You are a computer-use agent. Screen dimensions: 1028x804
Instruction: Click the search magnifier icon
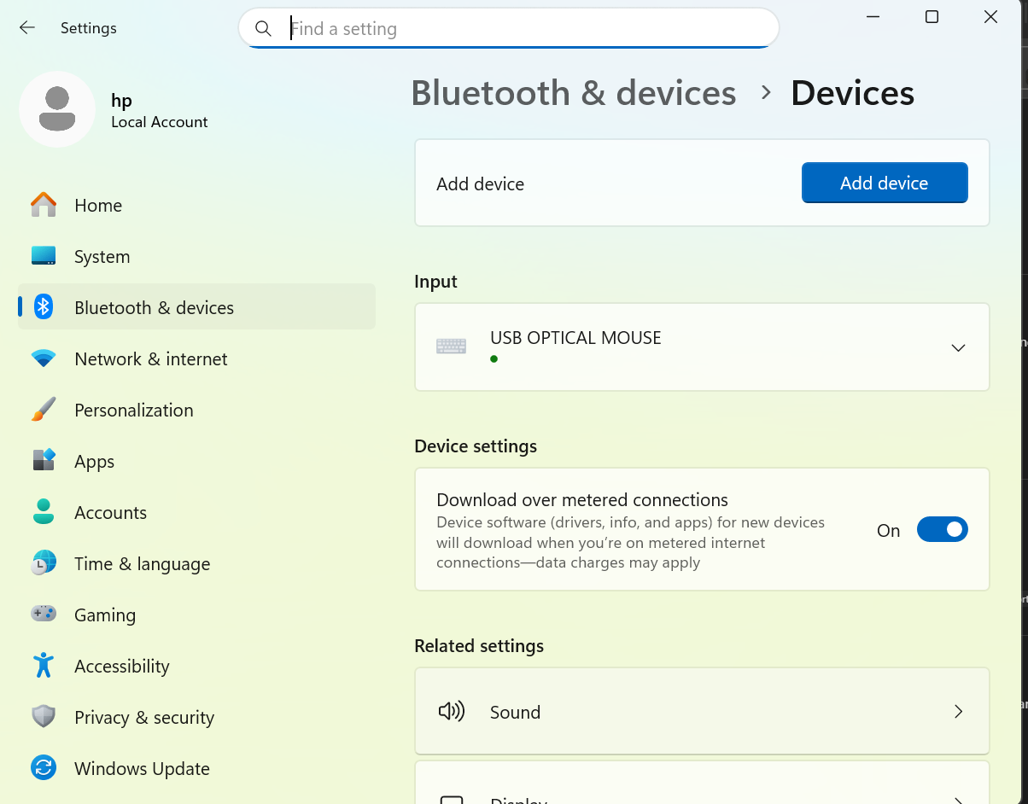click(264, 29)
